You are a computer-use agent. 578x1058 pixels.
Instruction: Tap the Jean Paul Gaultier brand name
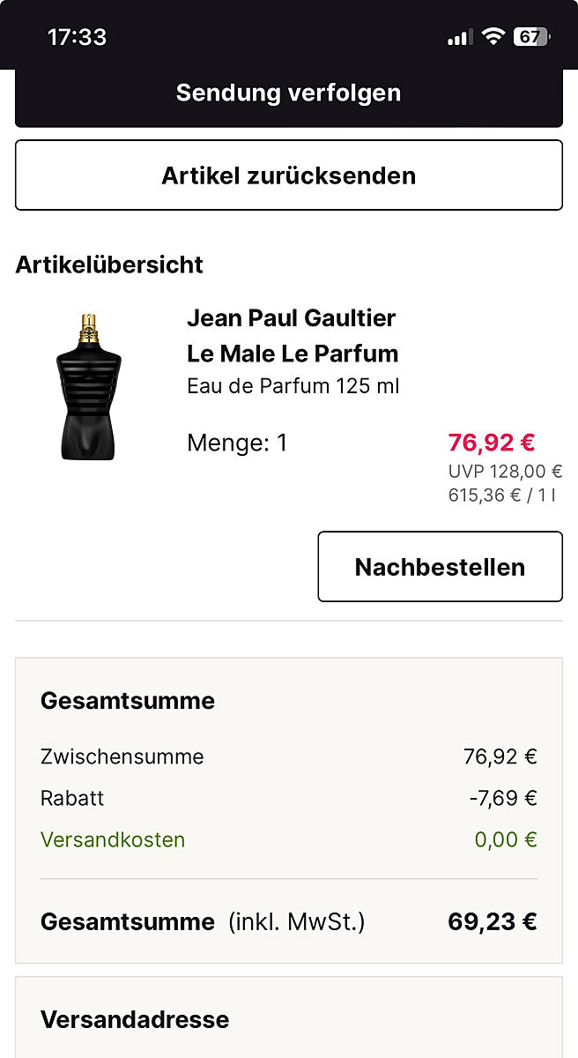click(x=291, y=317)
